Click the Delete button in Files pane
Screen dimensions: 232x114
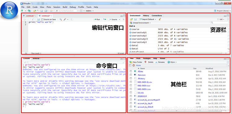[x=149, y=62]
